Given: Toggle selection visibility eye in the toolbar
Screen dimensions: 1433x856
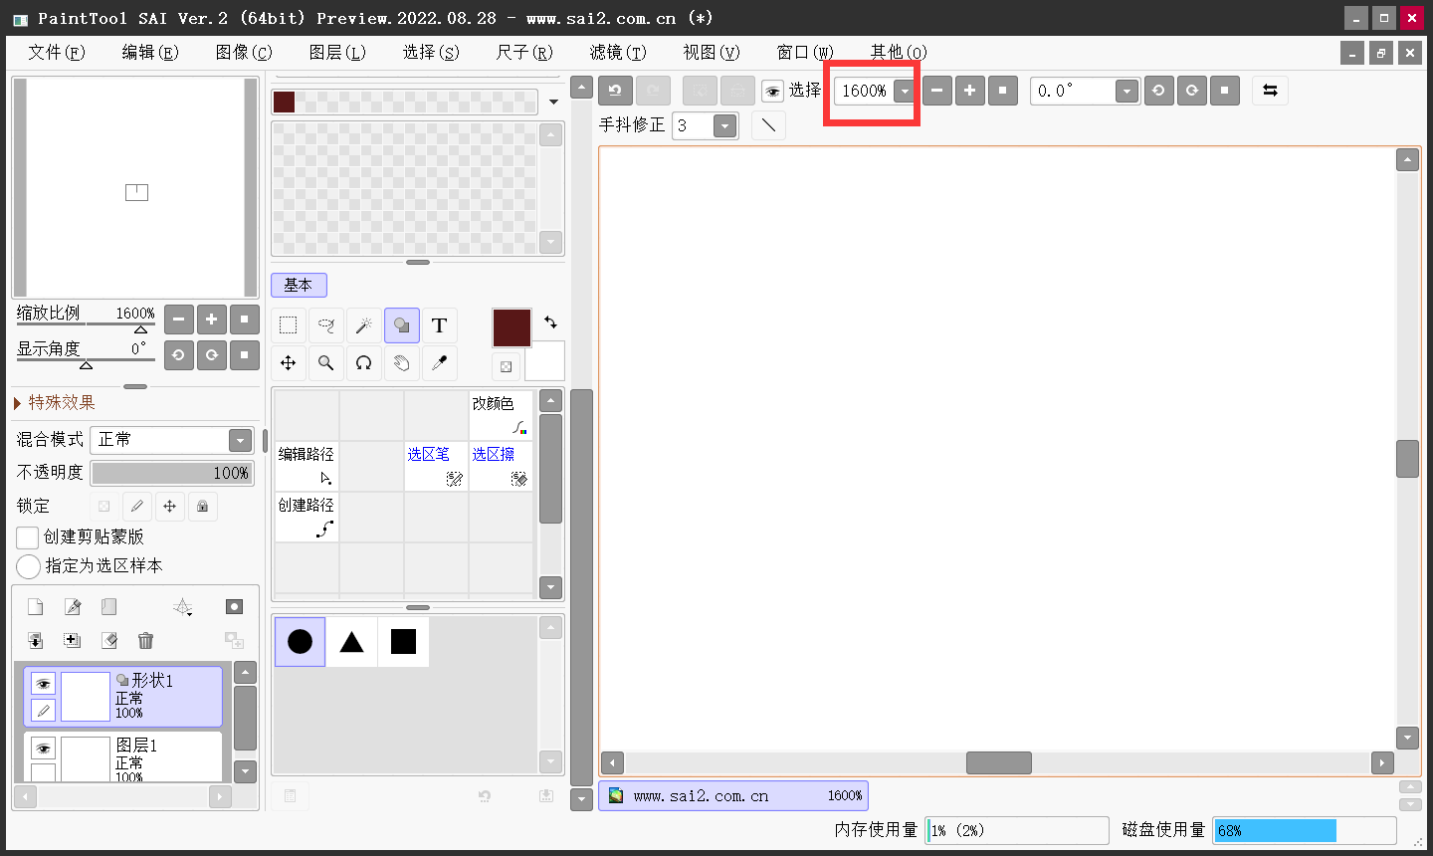Looking at the screenshot, I should 772,92.
